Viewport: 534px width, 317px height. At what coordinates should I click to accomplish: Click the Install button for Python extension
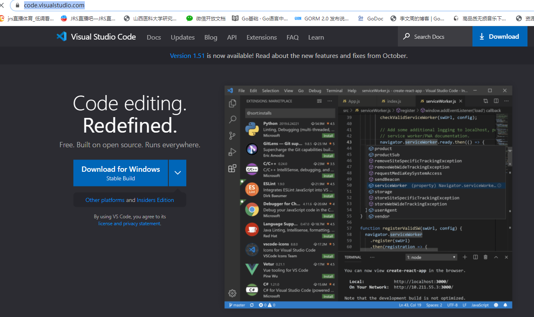(x=328, y=135)
